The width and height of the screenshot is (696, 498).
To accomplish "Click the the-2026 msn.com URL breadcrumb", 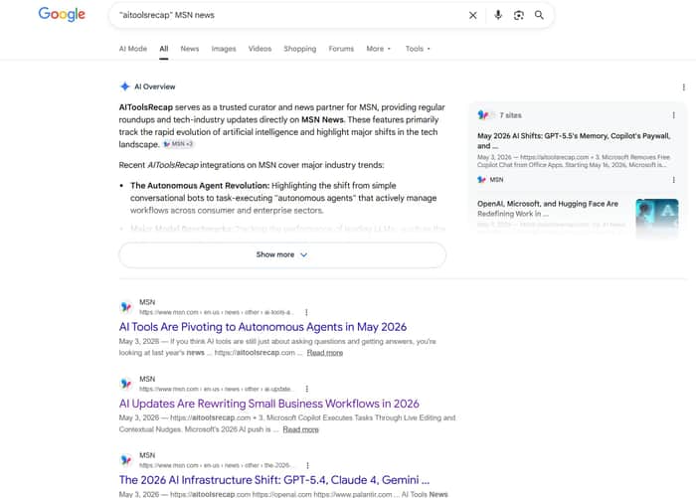I will click(x=216, y=465).
